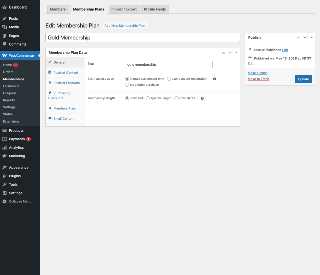
Task: Click the Comments bubble icon
Action: point(4,44)
